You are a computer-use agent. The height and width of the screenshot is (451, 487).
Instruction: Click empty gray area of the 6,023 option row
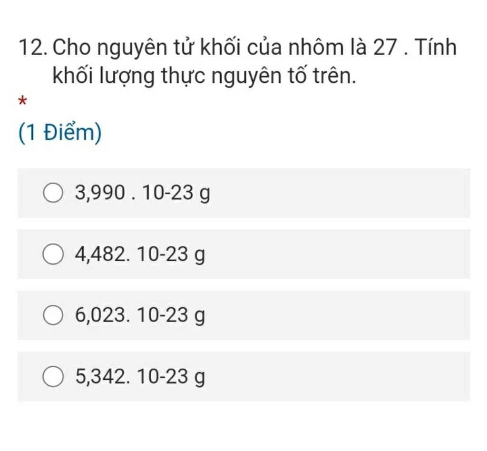(x=339, y=315)
